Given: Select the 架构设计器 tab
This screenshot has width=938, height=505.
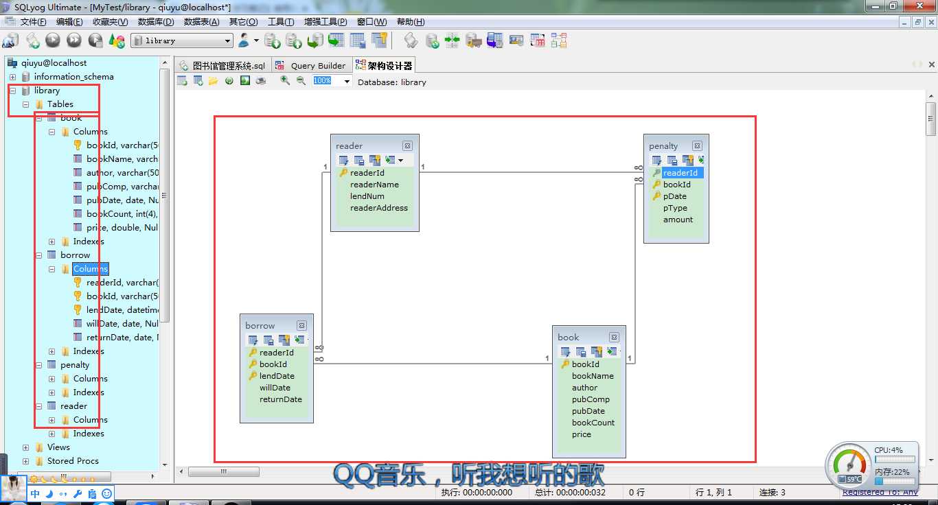Looking at the screenshot, I should (x=384, y=65).
